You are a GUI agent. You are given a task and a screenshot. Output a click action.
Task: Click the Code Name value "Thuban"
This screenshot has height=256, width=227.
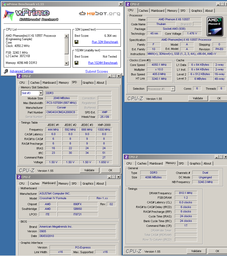(x=161, y=24)
